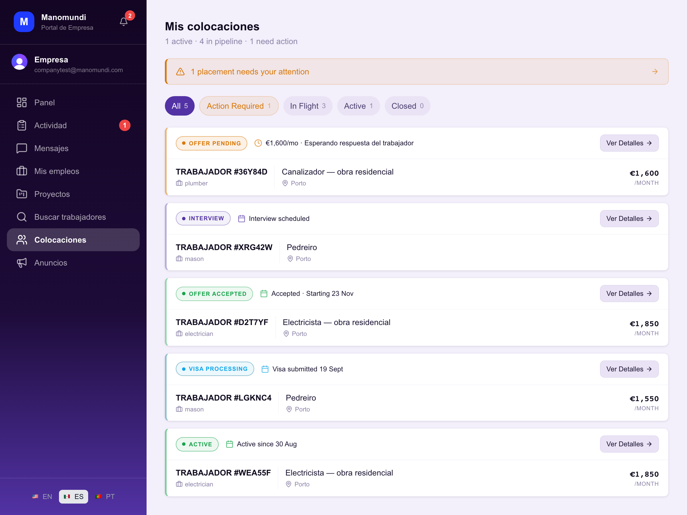
Task: Open the notifications bell
Action: (x=124, y=22)
